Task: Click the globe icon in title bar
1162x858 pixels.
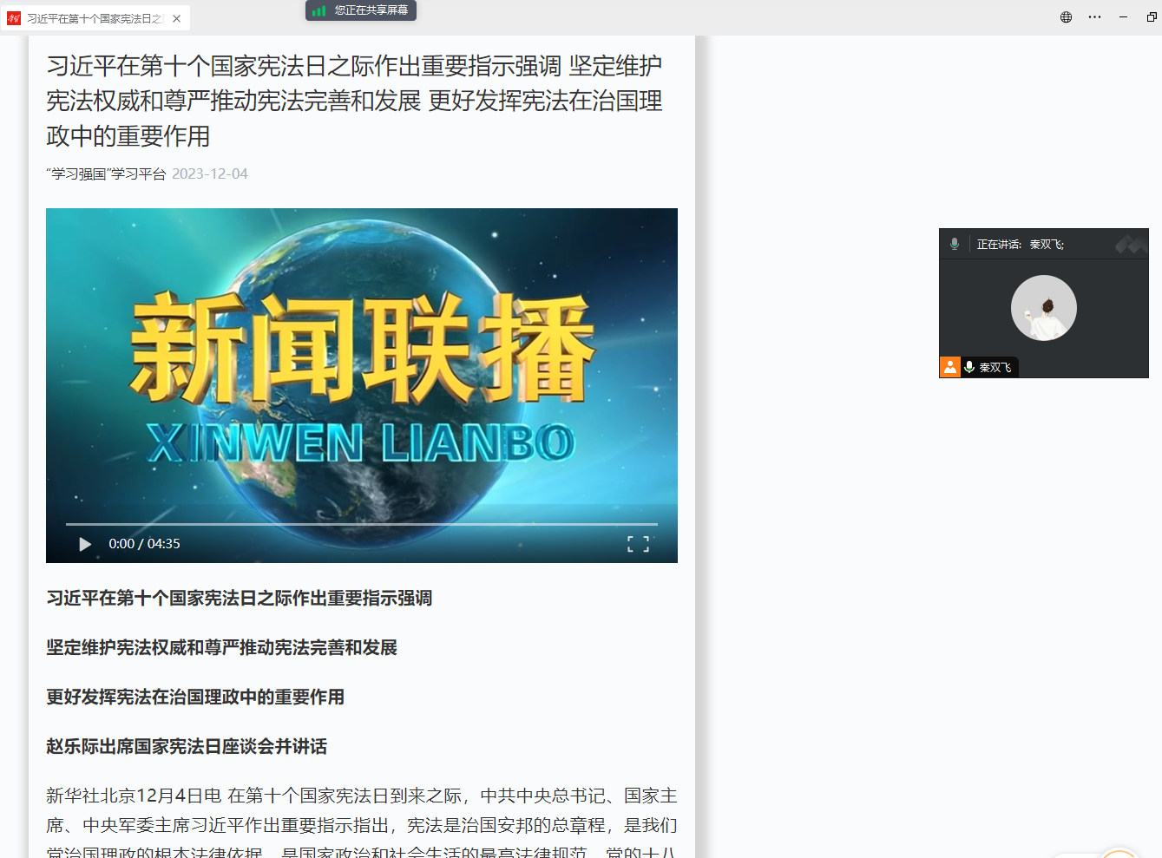Action: pos(1066,17)
